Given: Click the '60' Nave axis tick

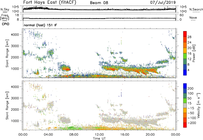Looking at the screenshot, I should pos(182,15).
